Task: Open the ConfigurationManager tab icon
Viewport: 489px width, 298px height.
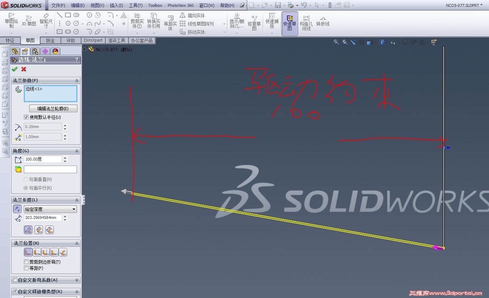Action: point(35,51)
